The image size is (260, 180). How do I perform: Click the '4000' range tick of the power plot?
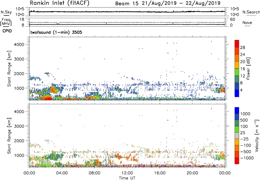19,45
